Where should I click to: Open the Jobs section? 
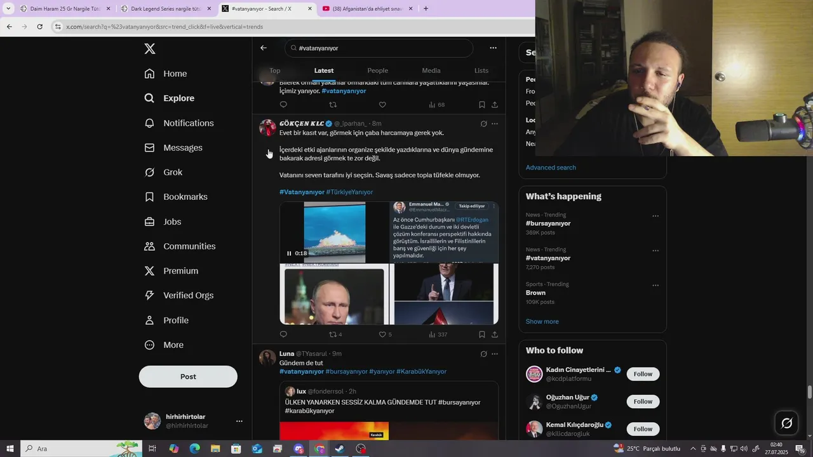163,222
